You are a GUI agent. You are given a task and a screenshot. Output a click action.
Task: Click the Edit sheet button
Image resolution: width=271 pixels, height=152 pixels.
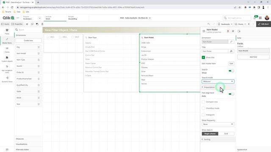(x=263, y=24)
